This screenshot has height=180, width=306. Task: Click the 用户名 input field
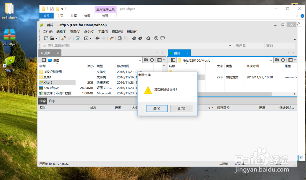pos(249,45)
